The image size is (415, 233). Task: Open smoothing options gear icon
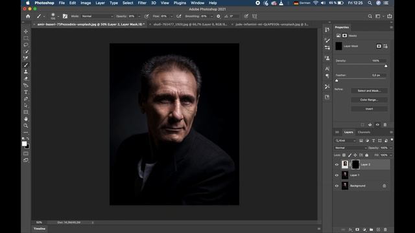[219, 16]
